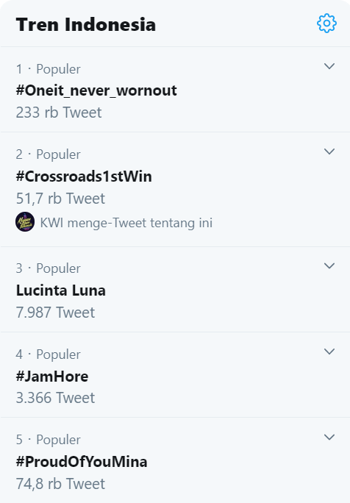The height and width of the screenshot is (503, 350).
Task: Select the 7.987 Tweet count
Action: [55, 313]
